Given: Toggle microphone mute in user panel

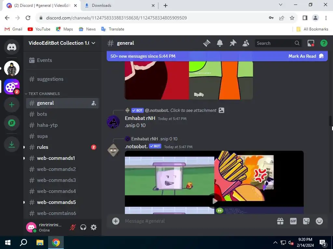Looking at the screenshot, I should (x=73, y=227).
